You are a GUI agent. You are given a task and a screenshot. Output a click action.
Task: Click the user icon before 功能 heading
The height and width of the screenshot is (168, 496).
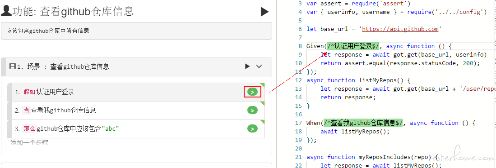point(6,11)
